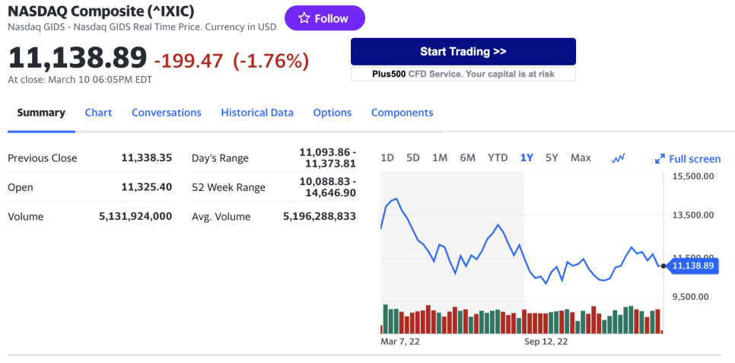Viewport: 735px width, 363px height.
Task: Click the Volume value 5,131,924,000
Action: [x=135, y=216]
